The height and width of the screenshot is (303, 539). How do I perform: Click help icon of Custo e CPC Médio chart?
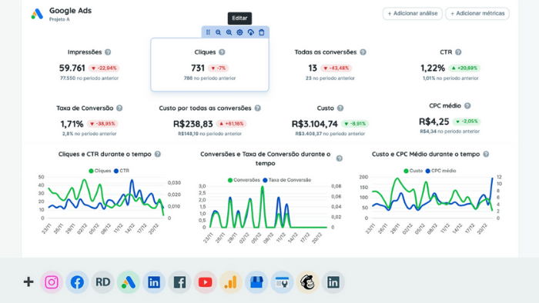pyautogui.click(x=486, y=154)
